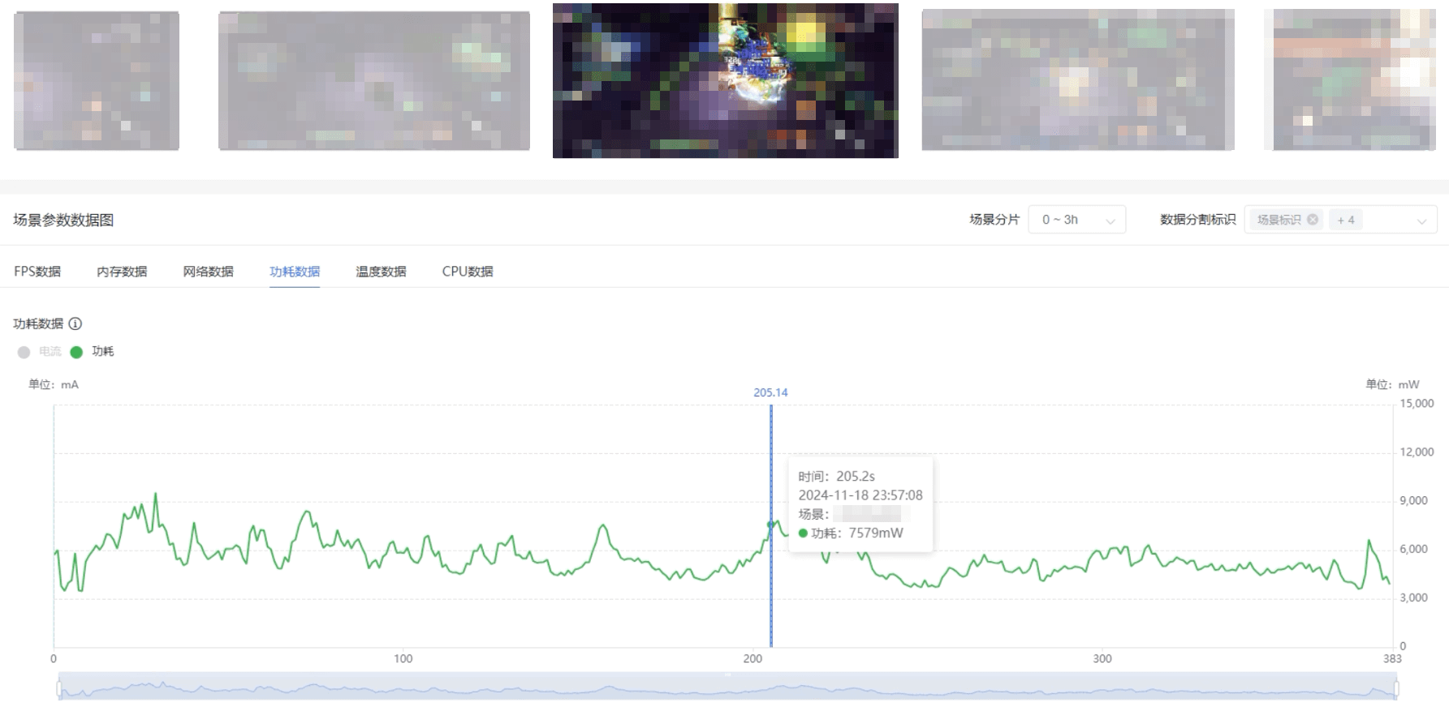
Task: Toggle the 功耗 legend series
Action: point(93,351)
